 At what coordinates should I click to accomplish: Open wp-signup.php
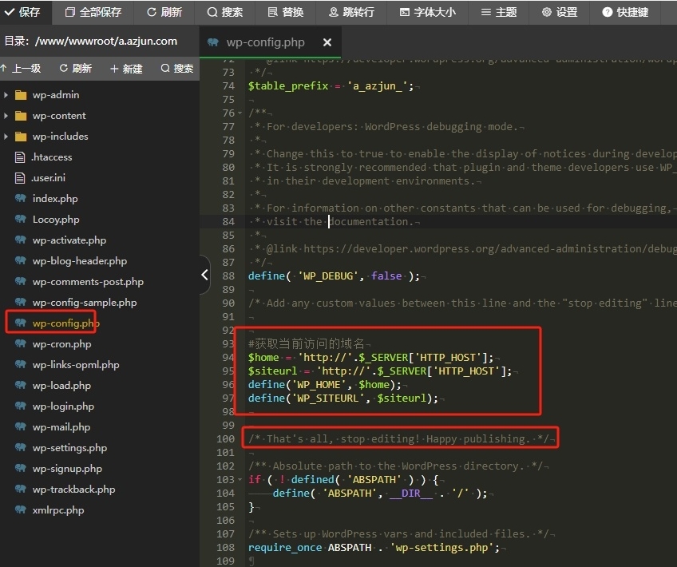[67, 468]
